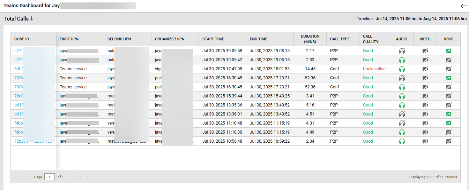Screen dimensions: 469x190
Task: Click VBSS icon in the 3.41 duration row
Action: 449,96
